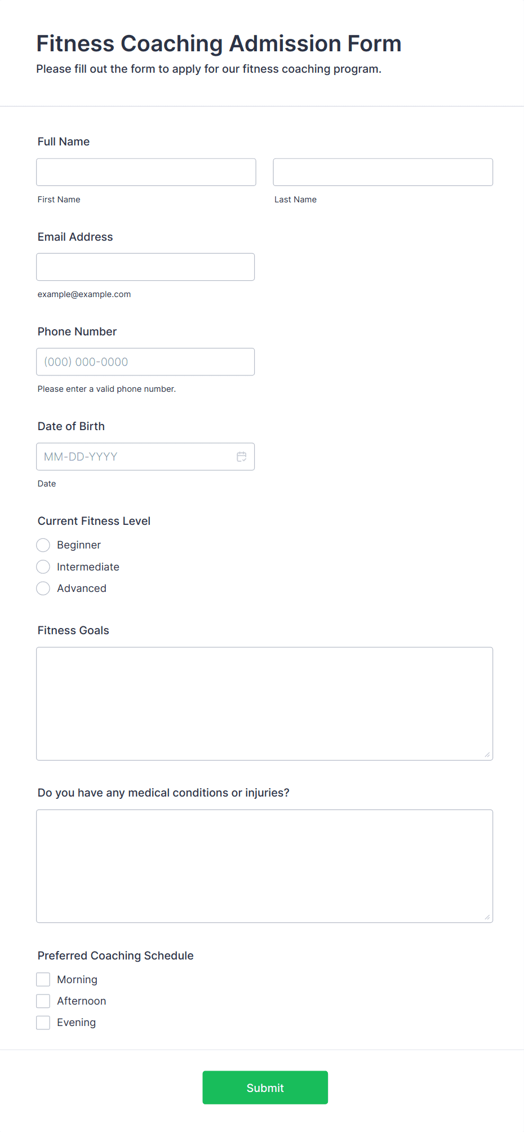
Task: Pick the Advanced fitness level
Action: click(x=43, y=589)
